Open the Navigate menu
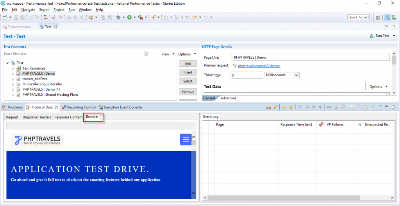The image size is (400, 206). 28,10
